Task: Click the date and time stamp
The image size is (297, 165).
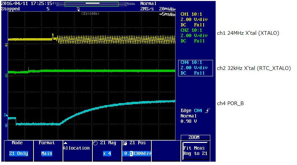Action: (x=27, y=3)
